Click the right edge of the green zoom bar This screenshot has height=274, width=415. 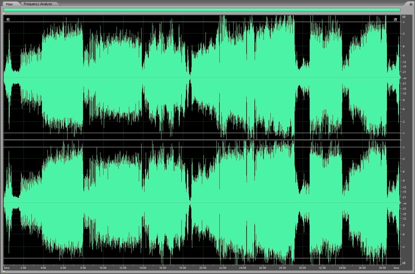(x=400, y=10)
